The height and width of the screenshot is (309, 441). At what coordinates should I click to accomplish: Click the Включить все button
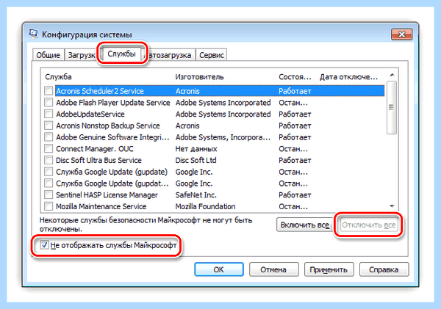[x=305, y=225]
